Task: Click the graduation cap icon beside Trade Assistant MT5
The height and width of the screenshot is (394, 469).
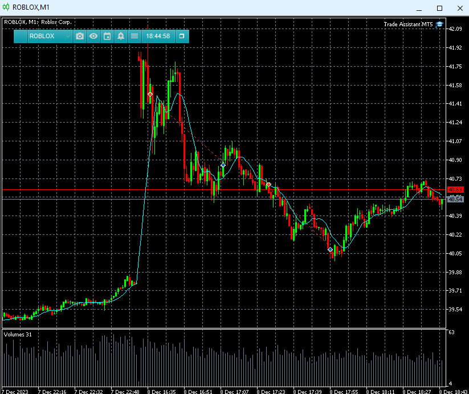Action: (439, 25)
